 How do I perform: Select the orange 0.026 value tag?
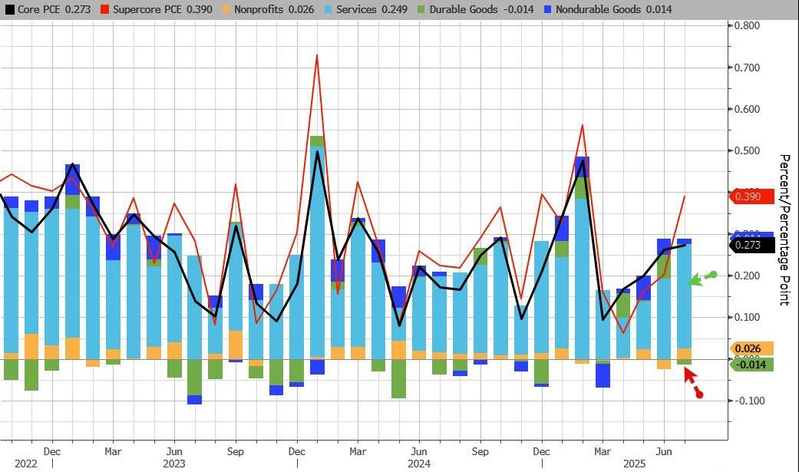(751, 348)
